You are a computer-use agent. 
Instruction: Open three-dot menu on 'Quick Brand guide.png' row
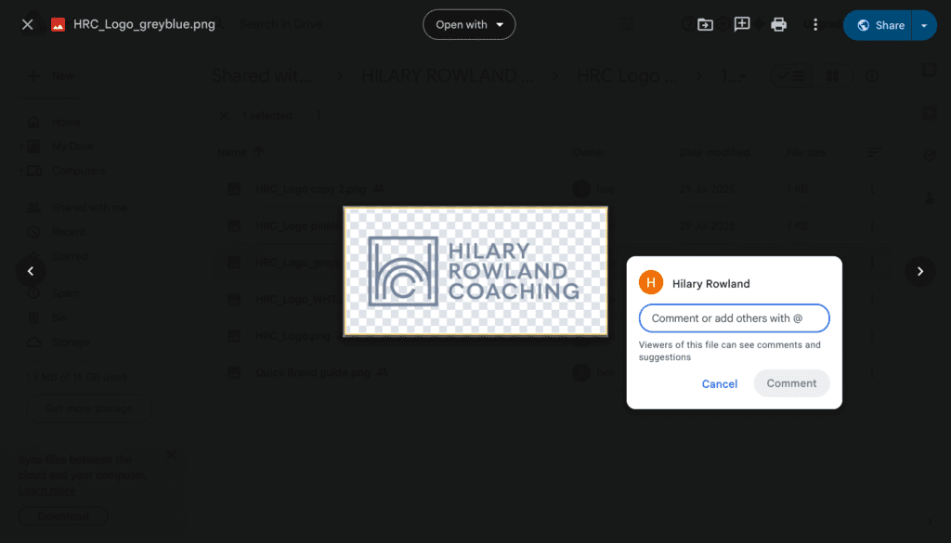pos(871,373)
